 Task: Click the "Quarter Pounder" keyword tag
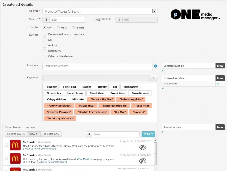point(59,112)
